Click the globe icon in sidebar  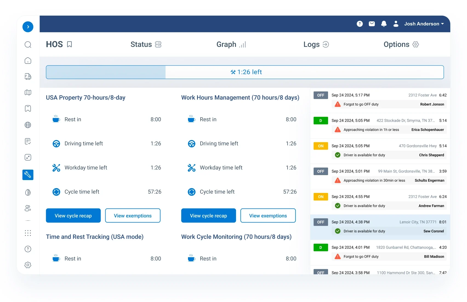point(28,125)
